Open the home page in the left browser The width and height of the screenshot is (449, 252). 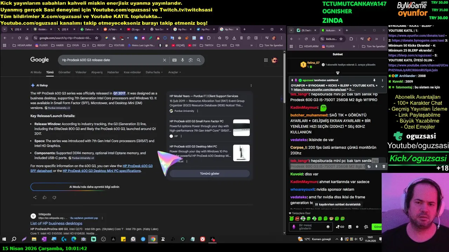click(27, 38)
